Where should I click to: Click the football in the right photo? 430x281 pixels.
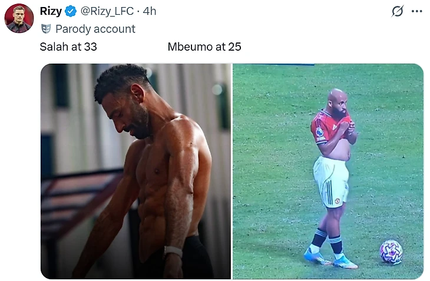pyautogui.click(x=391, y=252)
